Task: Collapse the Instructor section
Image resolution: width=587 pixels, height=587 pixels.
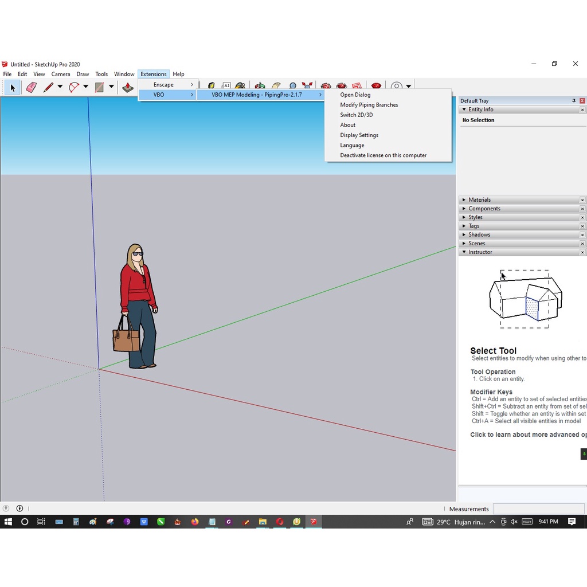Action: pyautogui.click(x=464, y=252)
